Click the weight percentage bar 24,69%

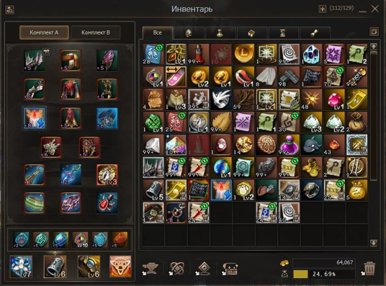coord(324,274)
